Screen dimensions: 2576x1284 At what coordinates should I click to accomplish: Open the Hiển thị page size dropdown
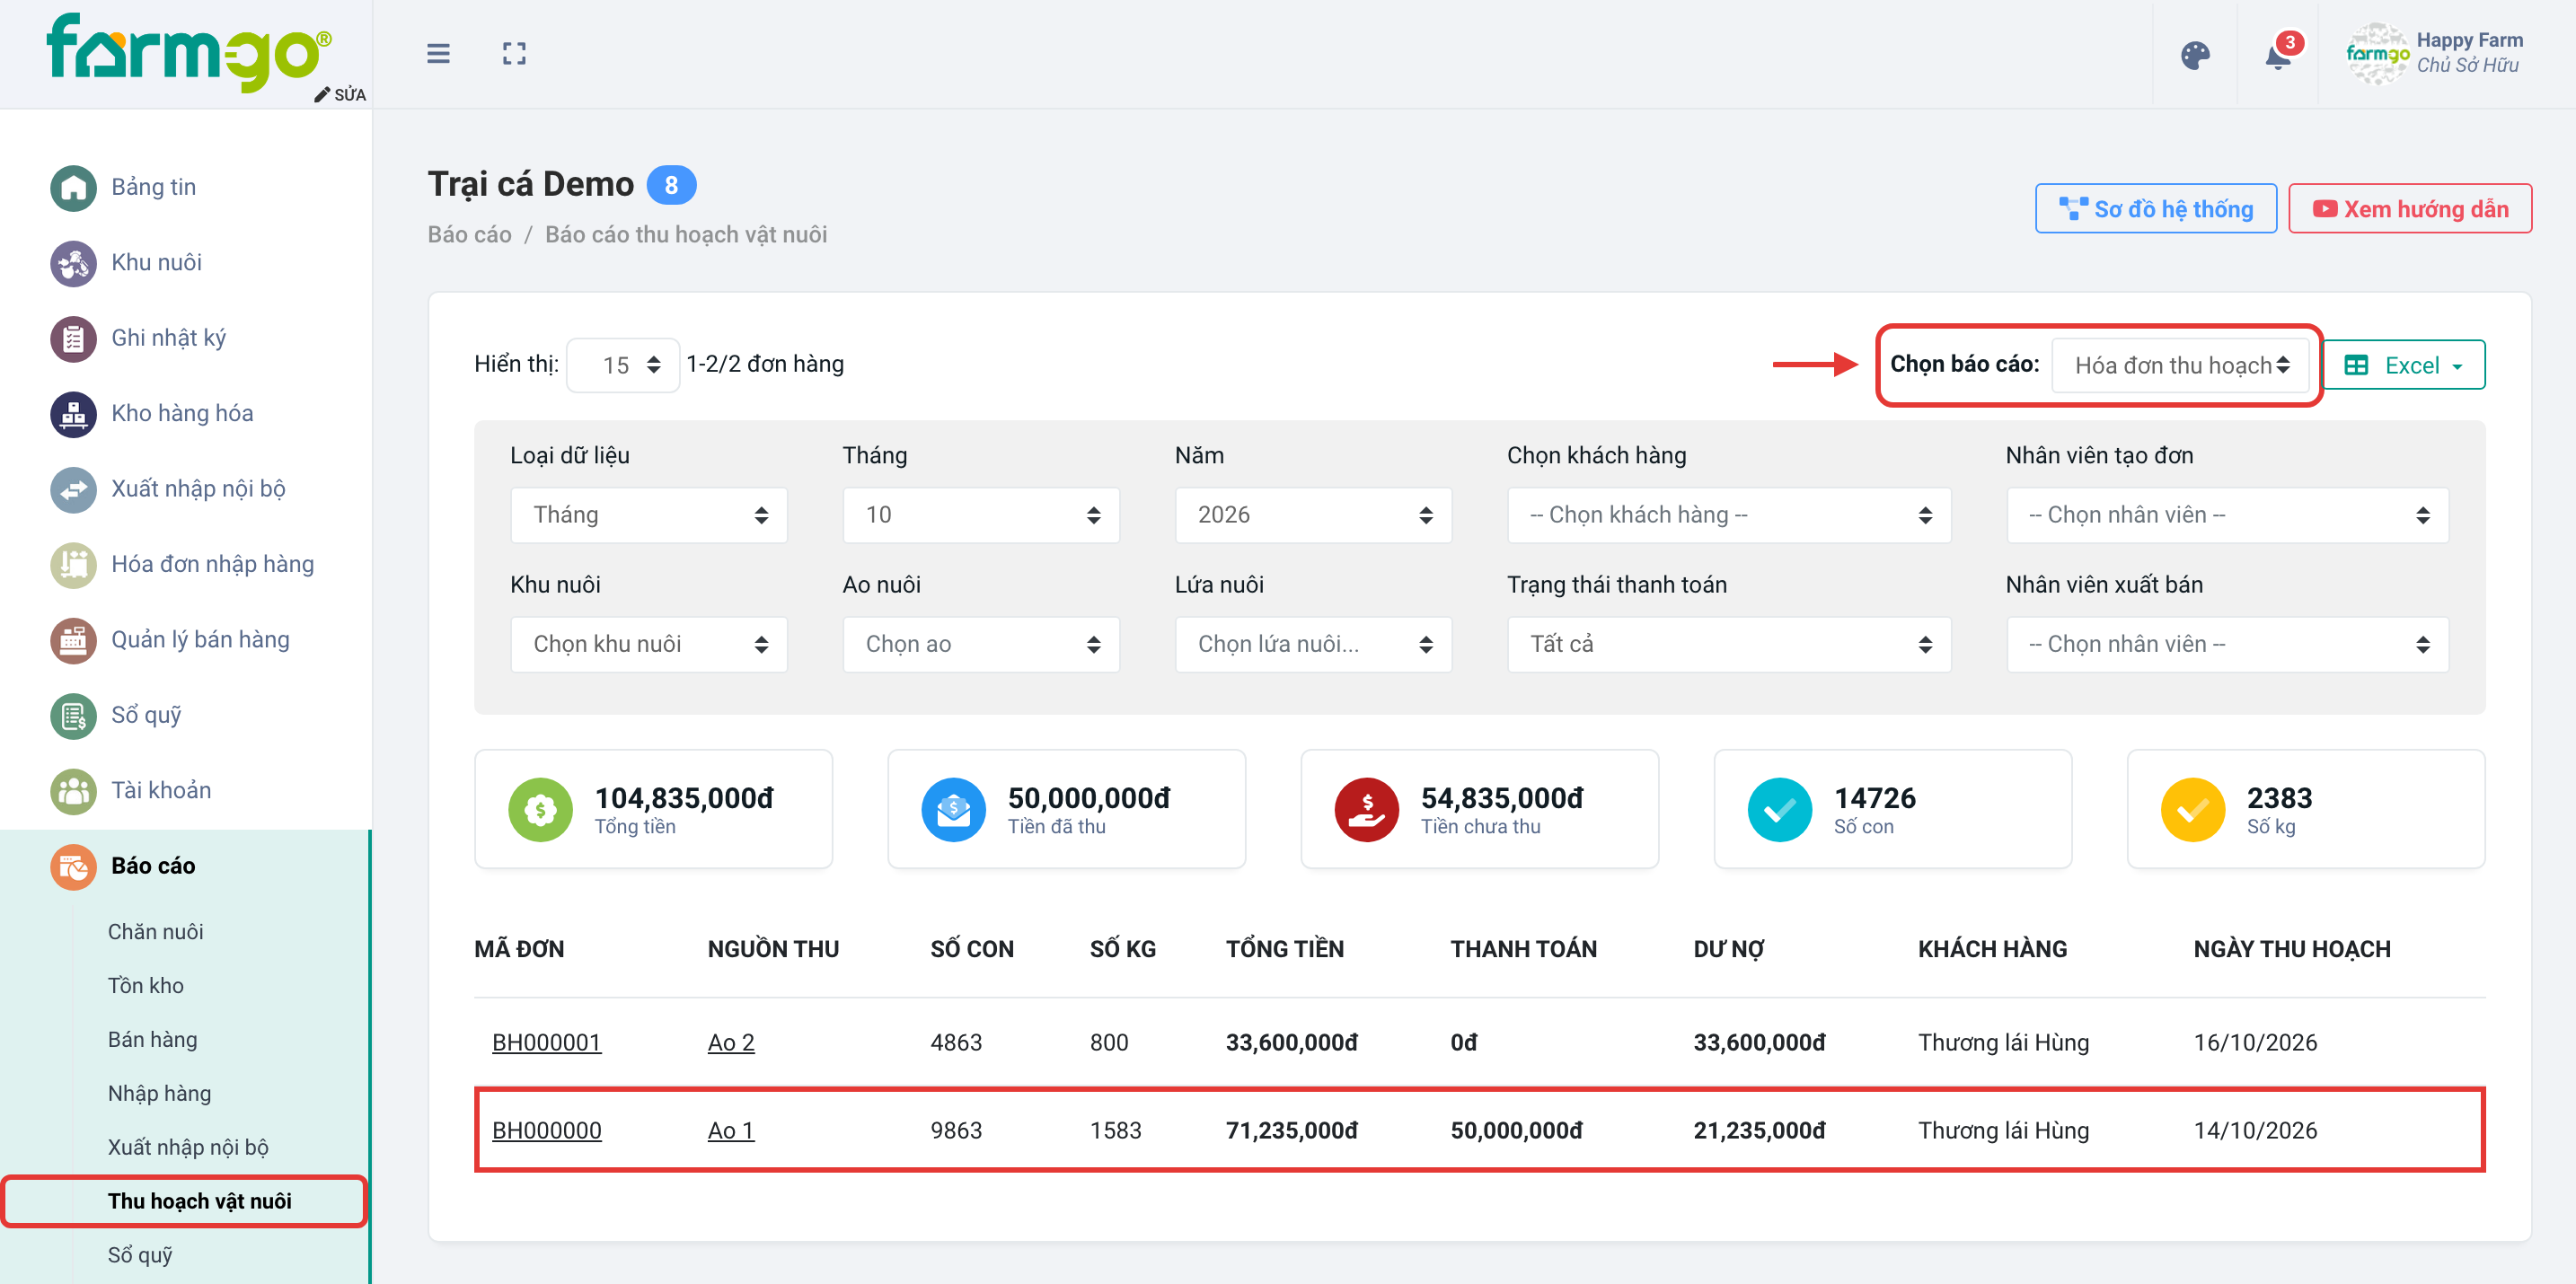(x=623, y=365)
